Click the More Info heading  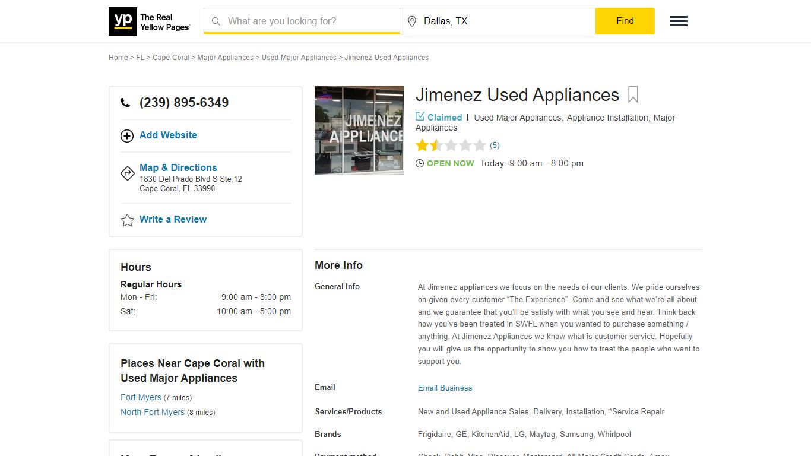(x=338, y=265)
